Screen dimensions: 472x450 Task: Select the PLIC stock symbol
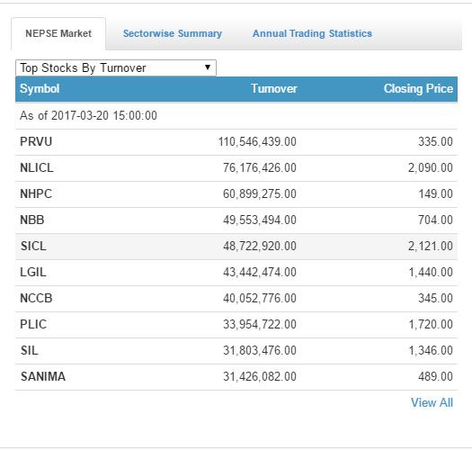coord(33,325)
